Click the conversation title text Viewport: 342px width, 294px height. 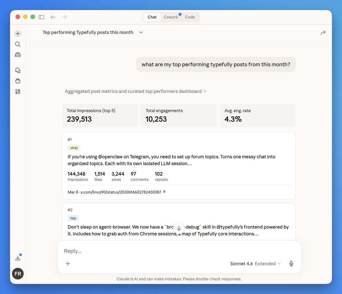[x=88, y=32]
